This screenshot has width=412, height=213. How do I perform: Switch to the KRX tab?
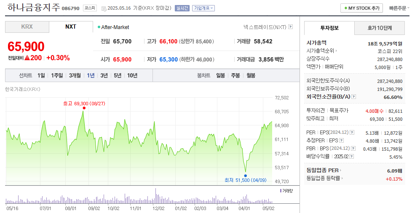point(27,27)
